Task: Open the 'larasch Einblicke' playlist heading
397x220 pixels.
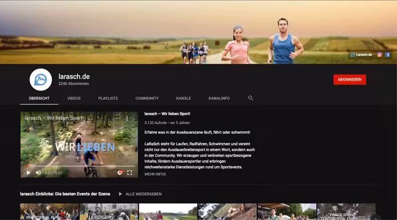Action: (65, 194)
